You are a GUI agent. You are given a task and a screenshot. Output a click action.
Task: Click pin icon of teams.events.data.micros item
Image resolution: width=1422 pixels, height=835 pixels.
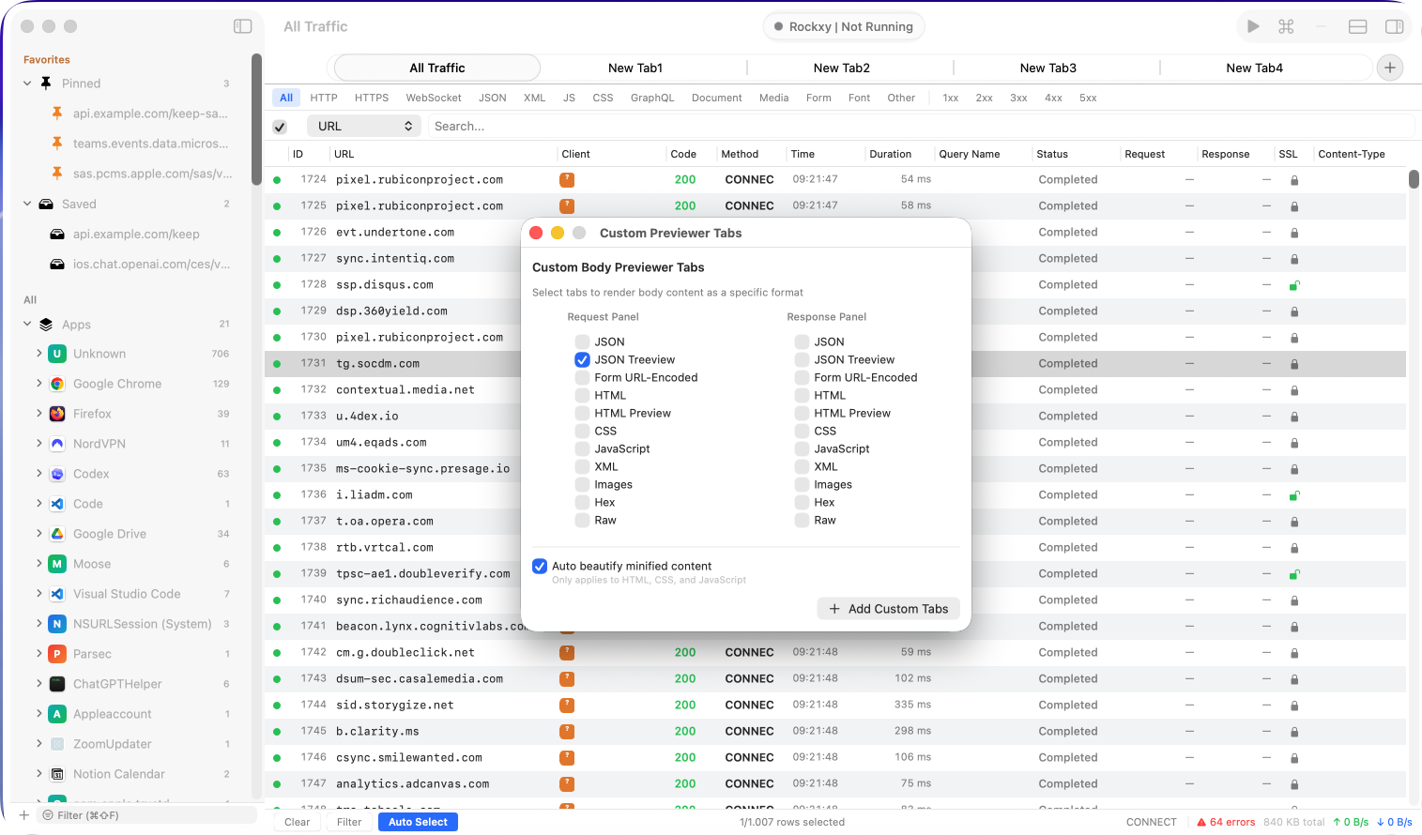click(57, 143)
